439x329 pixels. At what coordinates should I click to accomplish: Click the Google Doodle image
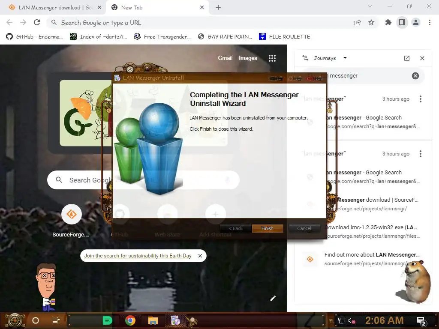point(86,113)
